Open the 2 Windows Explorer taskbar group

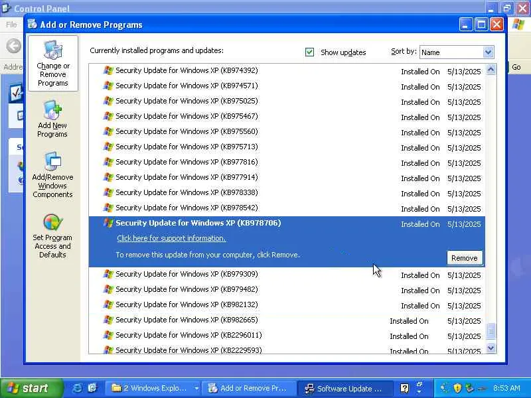coord(152,388)
